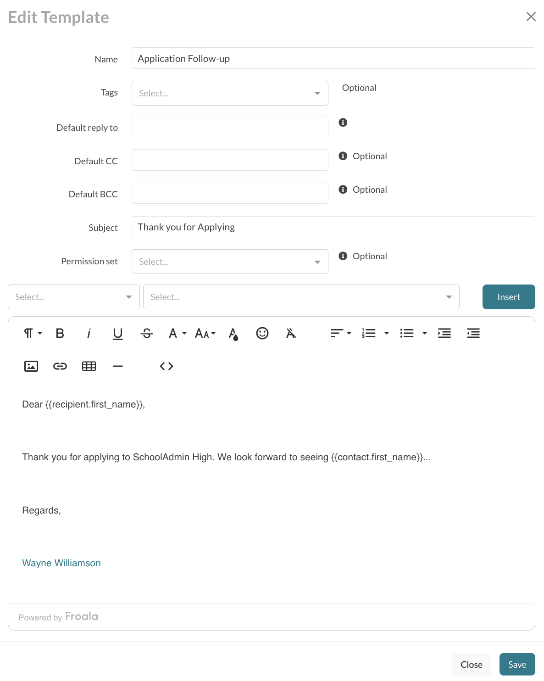
Task: Open the emoticons picker
Action: (262, 334)
